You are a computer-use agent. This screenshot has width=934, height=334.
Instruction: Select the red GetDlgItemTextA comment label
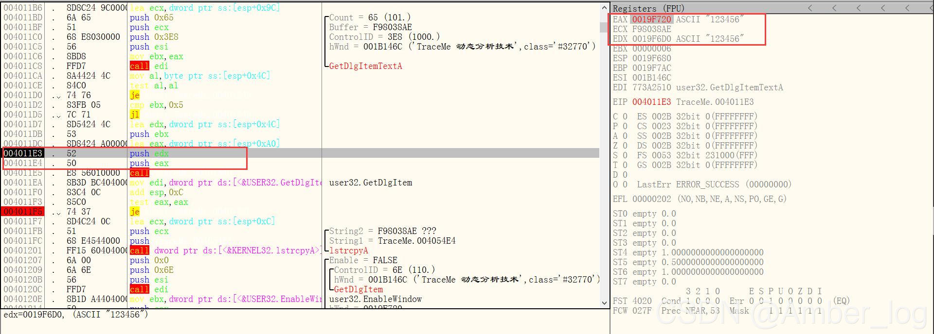tap(365, 66)
